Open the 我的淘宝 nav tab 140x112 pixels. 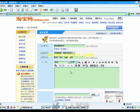pyautogui.click(x=72, y=18)
